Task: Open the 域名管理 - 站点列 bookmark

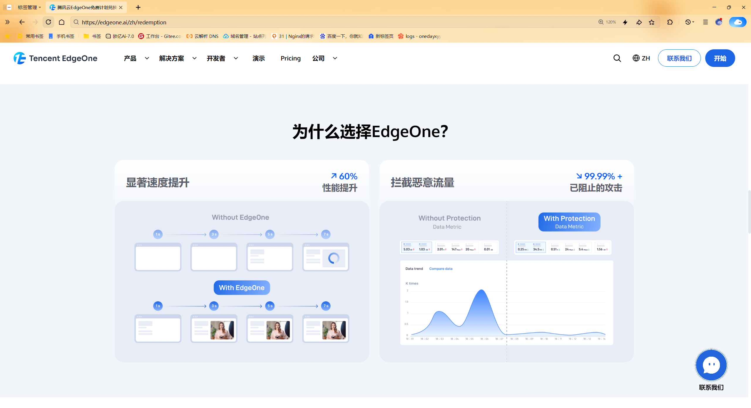Action: pos(244,36)
